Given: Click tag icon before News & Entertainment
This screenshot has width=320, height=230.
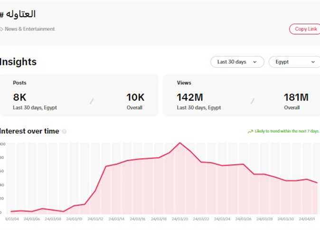Looking at the screenshot, I should pos(1,29).
